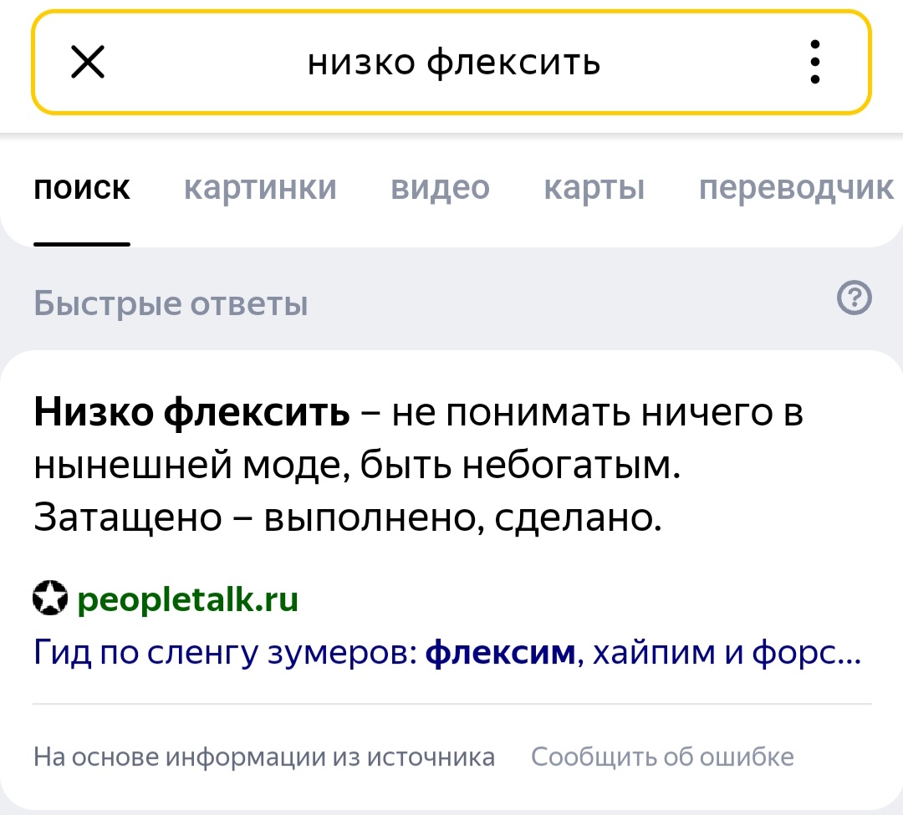
Task: Click the peopletalk star favicon
Action: click(50, 598)
